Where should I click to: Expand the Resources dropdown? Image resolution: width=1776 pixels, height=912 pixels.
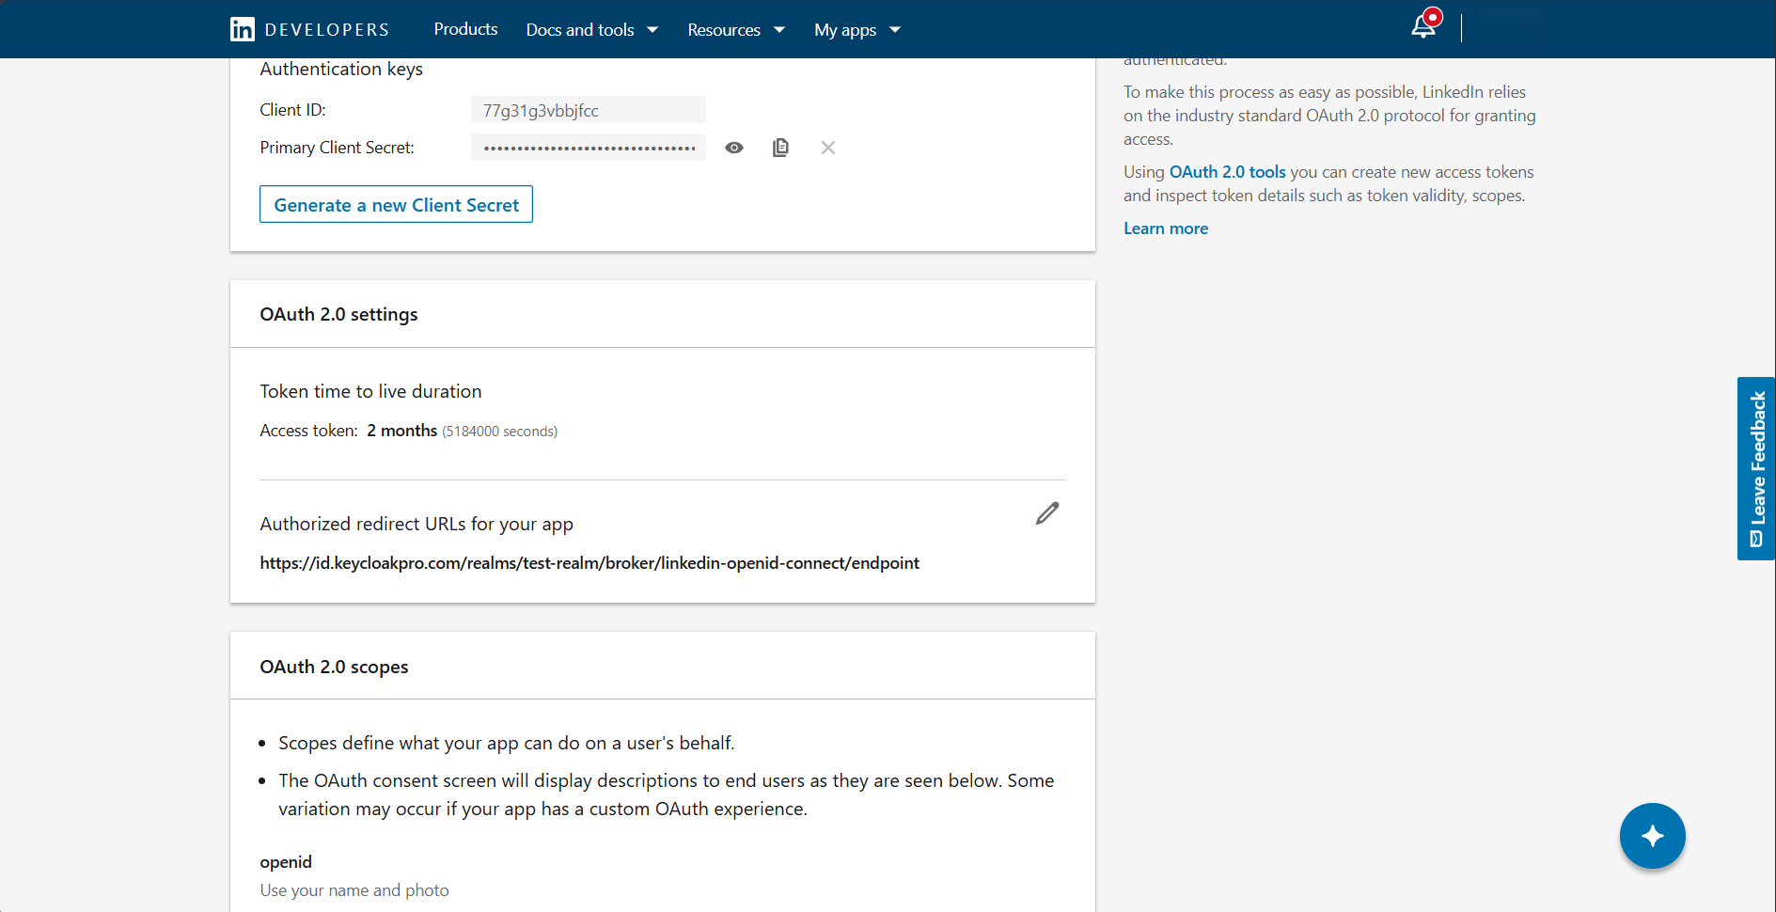(736, 30)
